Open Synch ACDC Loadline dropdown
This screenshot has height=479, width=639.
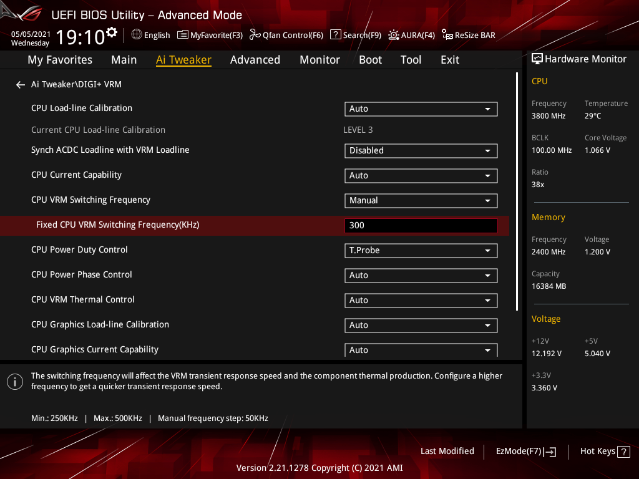421,151
